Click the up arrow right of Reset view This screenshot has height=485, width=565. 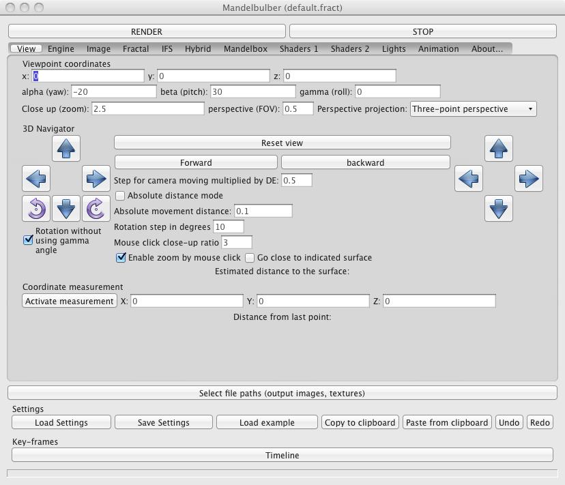coord(499,148)
